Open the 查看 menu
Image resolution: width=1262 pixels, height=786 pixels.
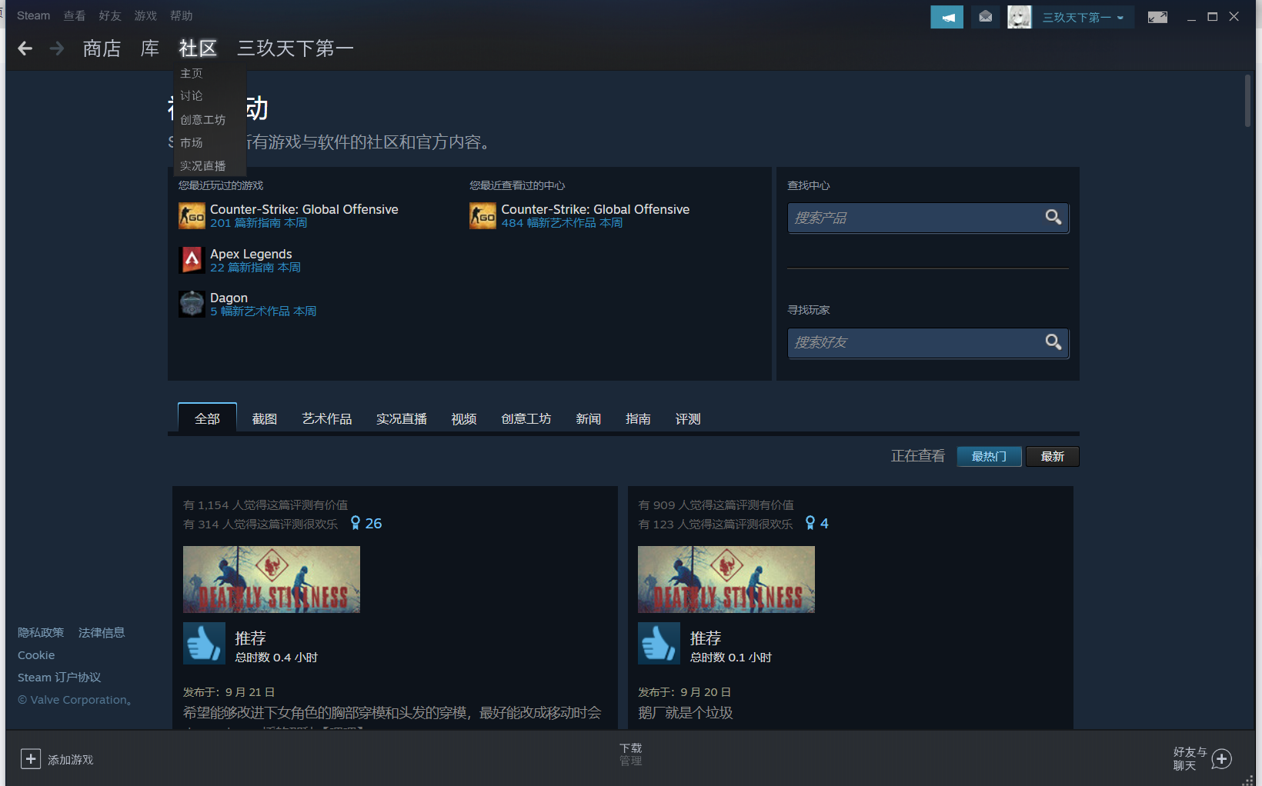click(x=75, y=15)
